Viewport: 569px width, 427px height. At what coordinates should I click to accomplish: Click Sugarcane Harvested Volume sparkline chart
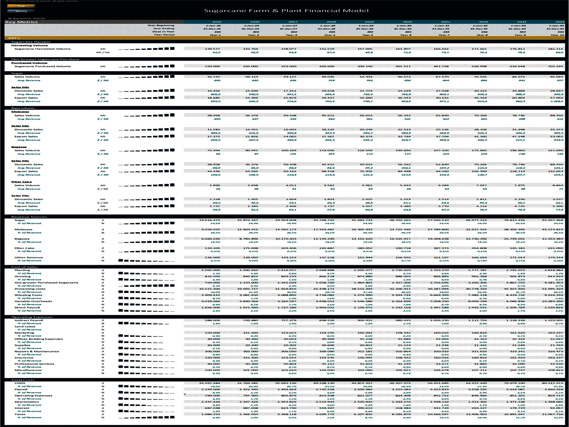point(146,49)
